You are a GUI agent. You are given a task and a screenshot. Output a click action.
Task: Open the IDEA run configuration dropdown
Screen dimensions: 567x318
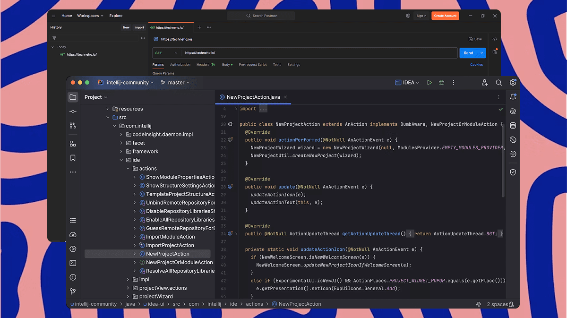coord(407,83)
